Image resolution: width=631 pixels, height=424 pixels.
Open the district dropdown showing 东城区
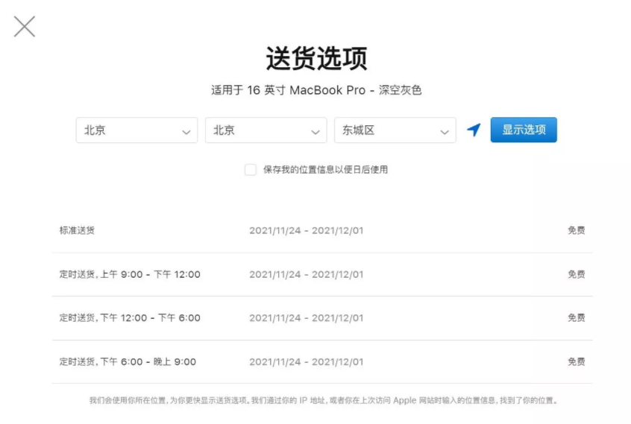[395, 130]
